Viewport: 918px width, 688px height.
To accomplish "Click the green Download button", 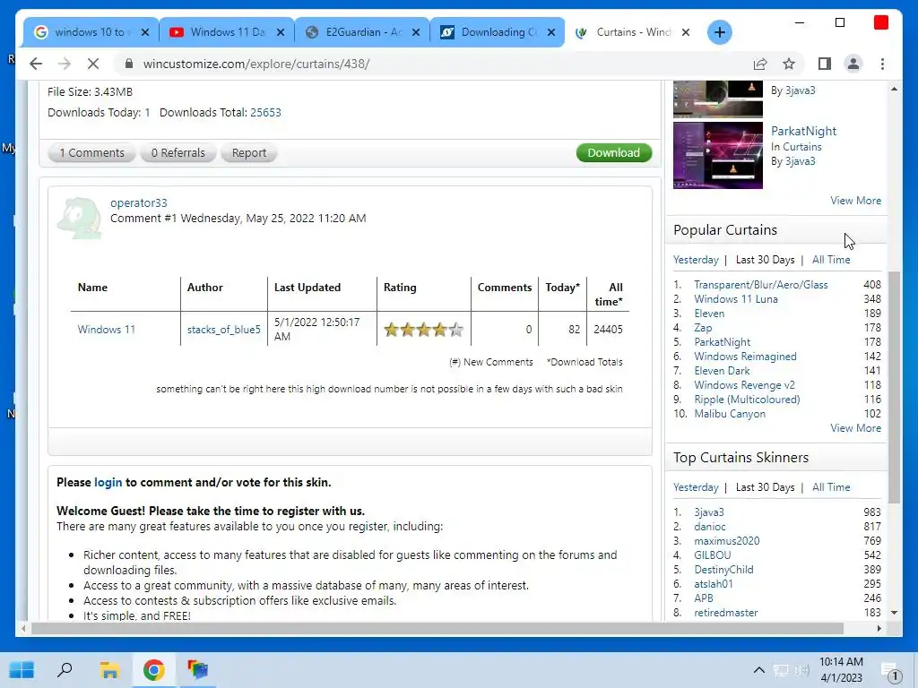I will (x=613, y=152).
